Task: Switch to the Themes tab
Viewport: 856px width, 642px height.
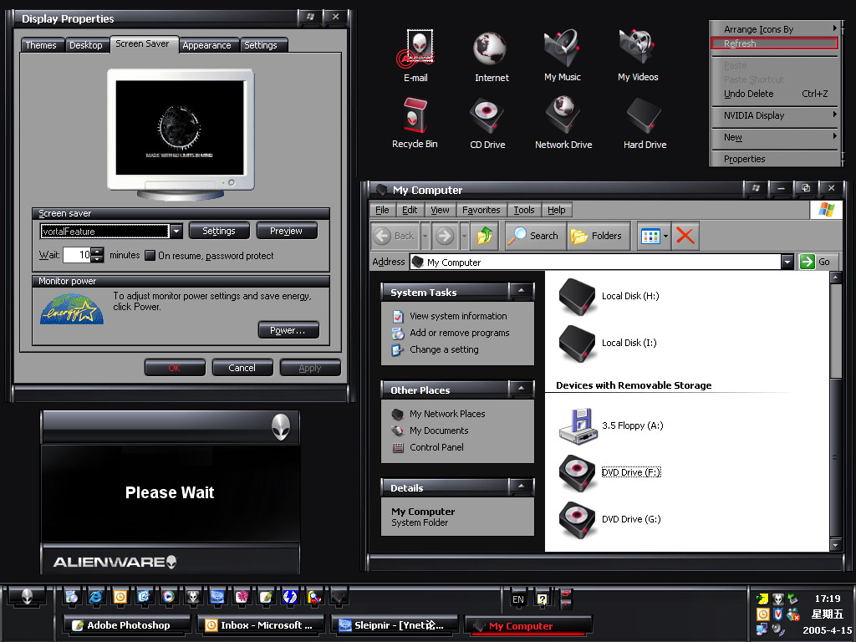Action: point(41,45)
